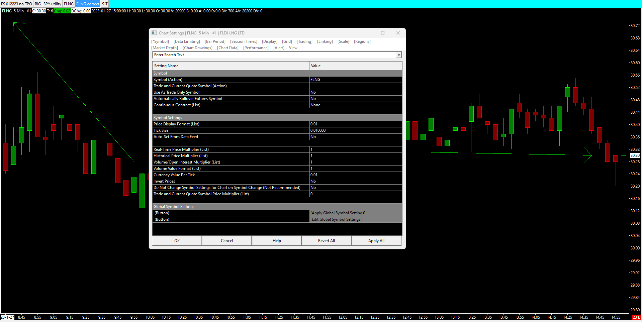642x322 pixels.
Task: Click the Chart Settings window title icon
Action: [154, 33]
